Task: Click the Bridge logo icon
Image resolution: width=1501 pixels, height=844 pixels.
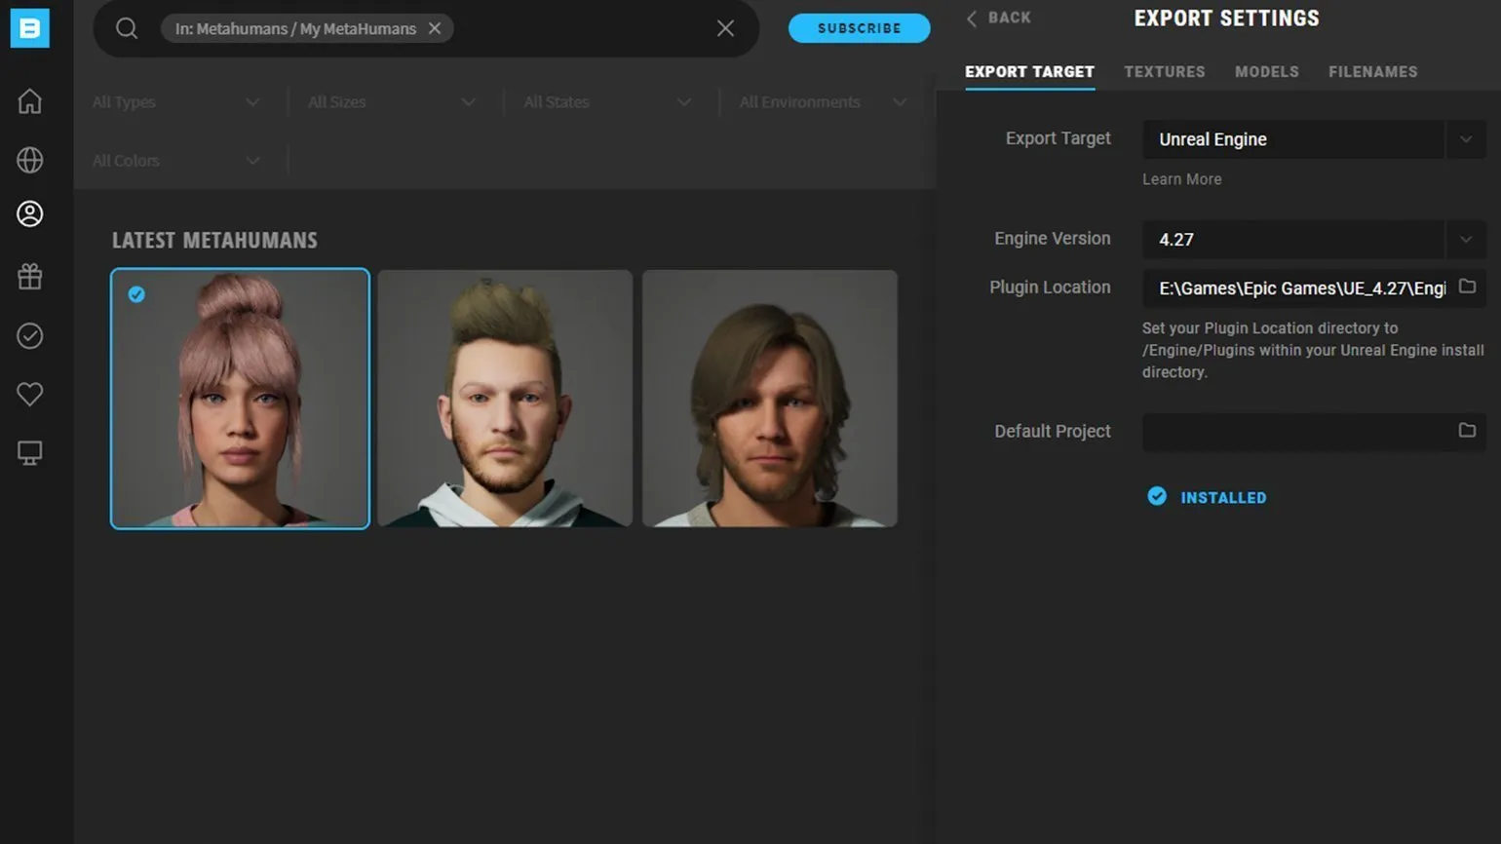Action: (29, 29)
